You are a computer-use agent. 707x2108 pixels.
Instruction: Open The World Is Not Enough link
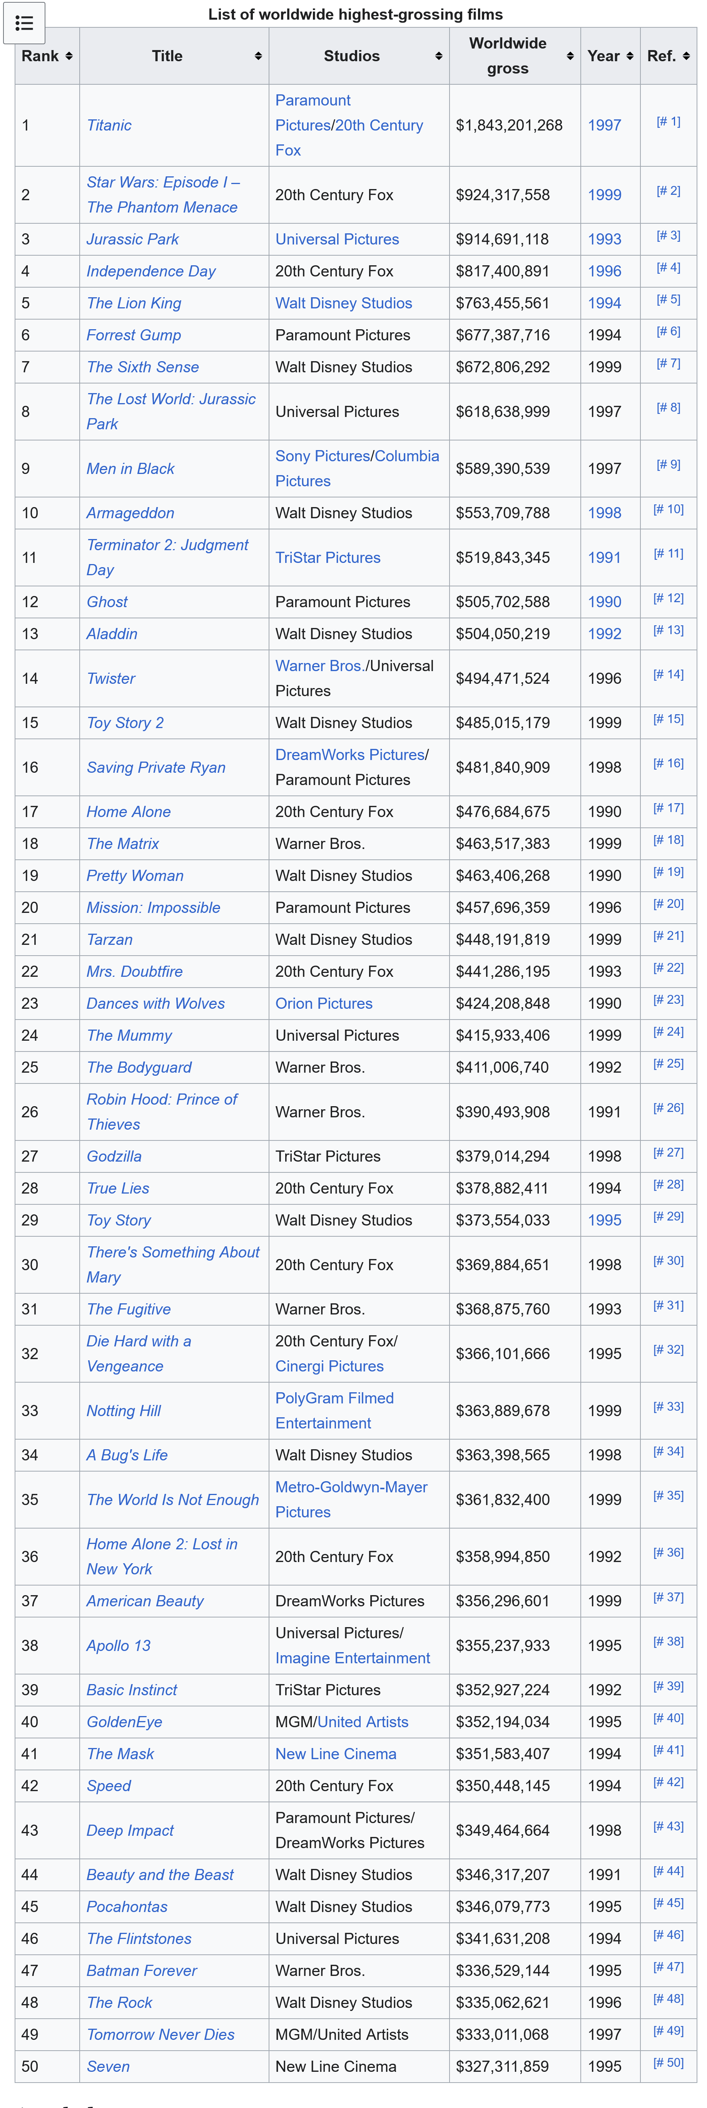pyautogui.click(x=173, y=1499)
